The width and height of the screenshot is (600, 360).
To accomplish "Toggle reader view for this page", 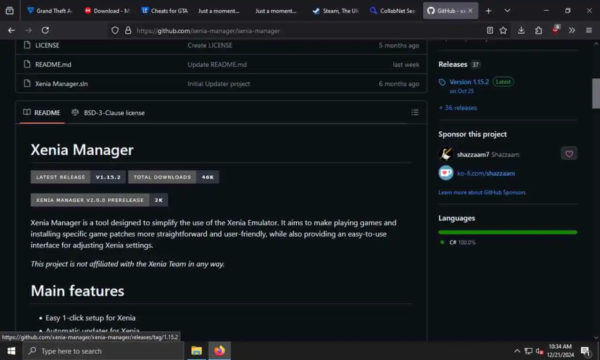I will coord(490,30).
